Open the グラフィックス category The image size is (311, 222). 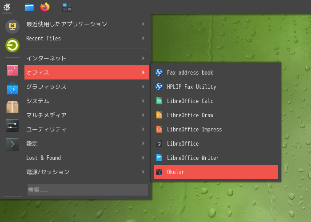[x=87, y=87]
